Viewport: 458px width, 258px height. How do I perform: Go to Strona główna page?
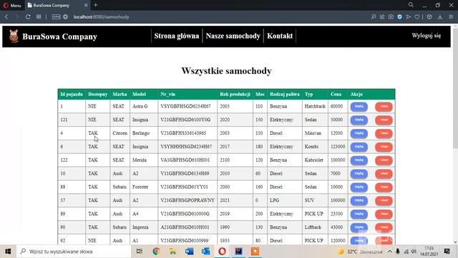tap(177, 36)
